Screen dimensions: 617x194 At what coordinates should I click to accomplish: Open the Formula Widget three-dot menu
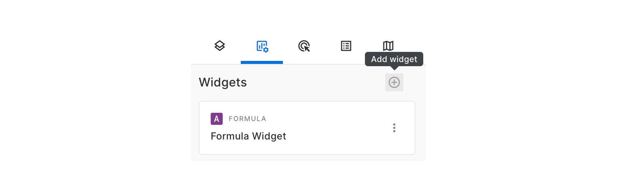click(x=394, y=128)
